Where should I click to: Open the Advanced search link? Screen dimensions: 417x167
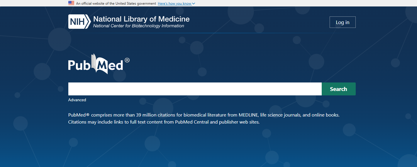77,100
